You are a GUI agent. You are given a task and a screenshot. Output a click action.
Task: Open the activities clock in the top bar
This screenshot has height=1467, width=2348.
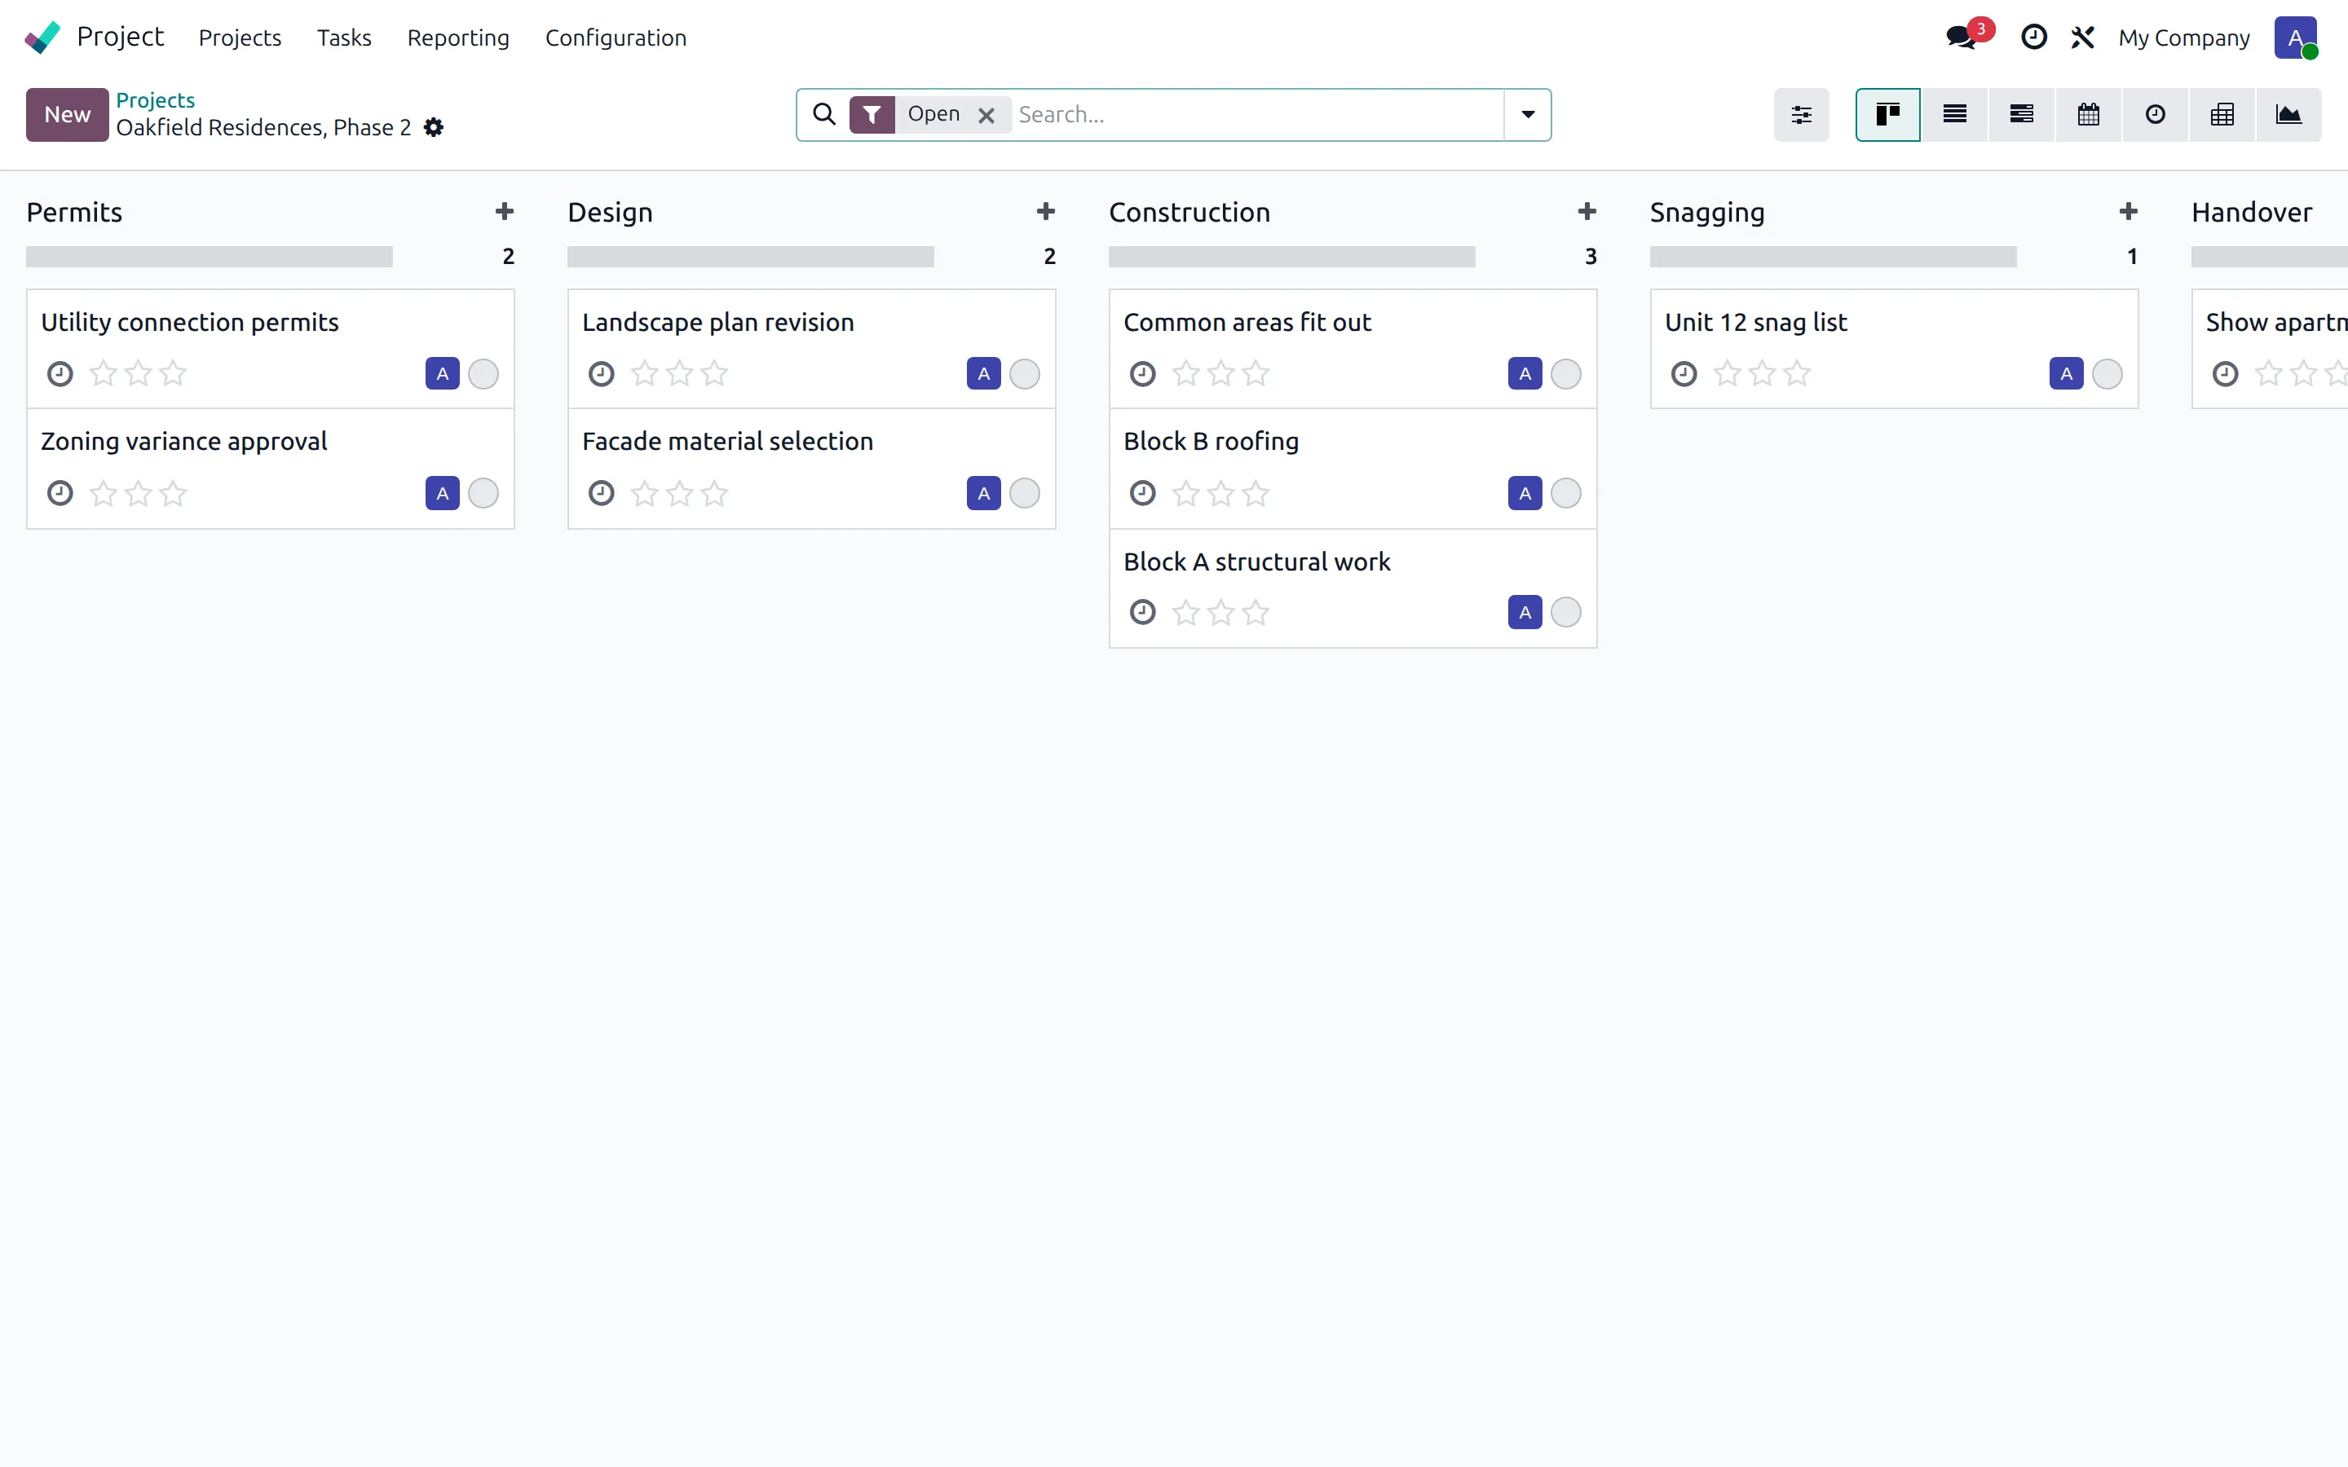pos(2033,37)
